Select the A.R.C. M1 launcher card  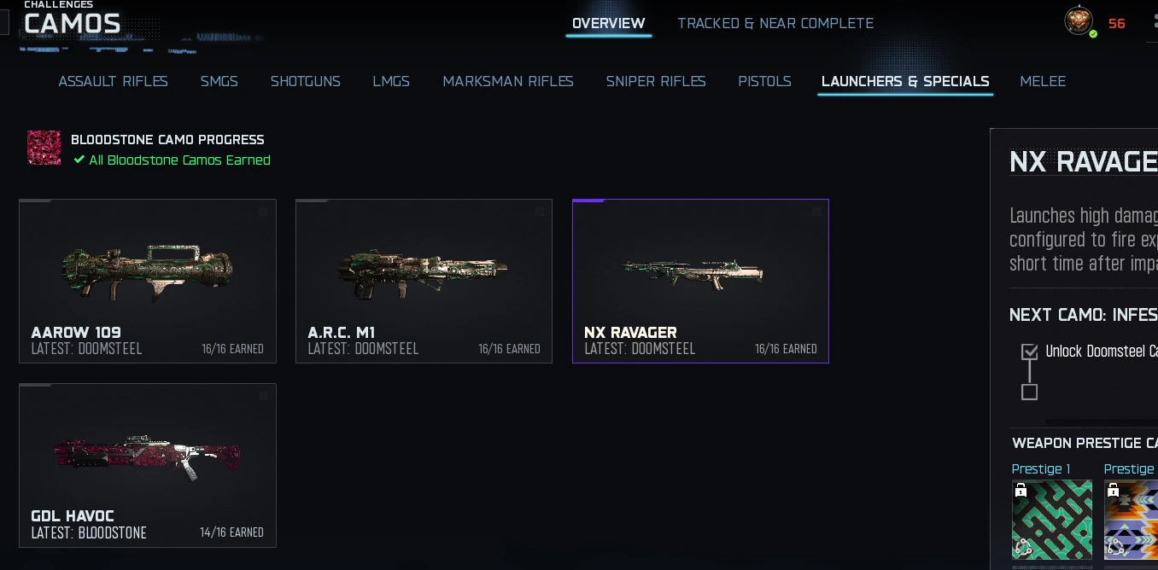tap(424, 281)
